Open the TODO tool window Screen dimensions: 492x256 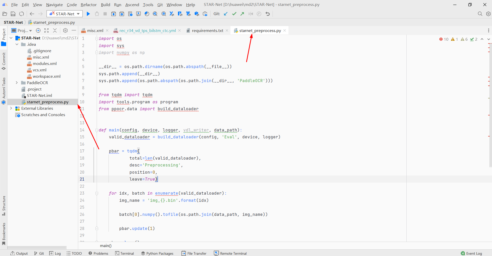coord(74,253)
